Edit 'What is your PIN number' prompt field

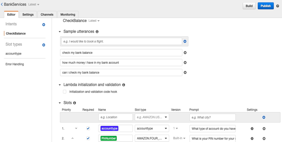click(213, 138)
